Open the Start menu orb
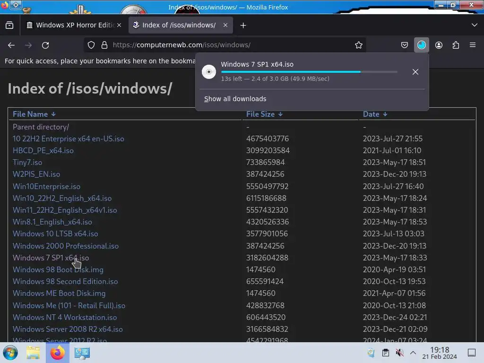 click(x=10, y=353)
